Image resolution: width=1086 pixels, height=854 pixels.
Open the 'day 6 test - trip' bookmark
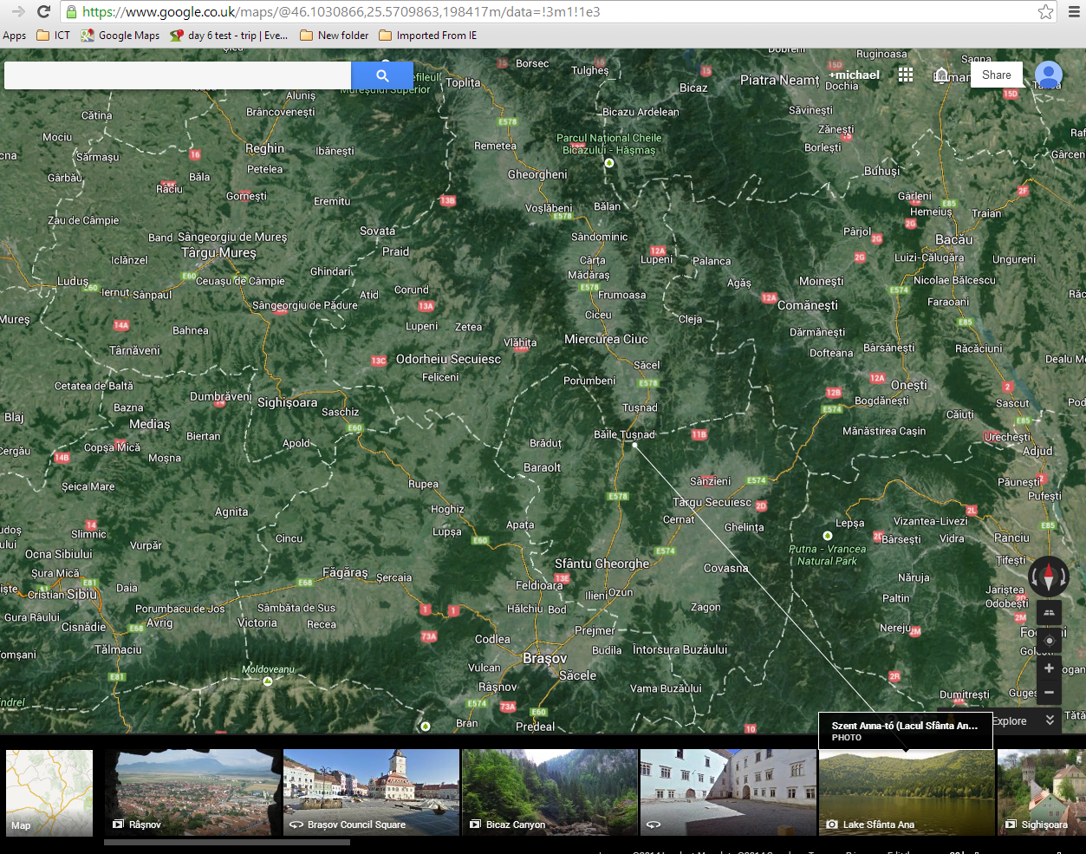(x=229, y=36)
